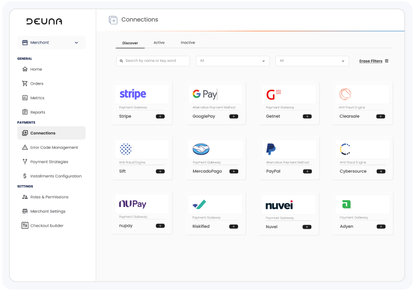The height and width of the screenshot is (292, 414).
Task: Click the Getnet red G logo
Action: (x=273, y=94)
